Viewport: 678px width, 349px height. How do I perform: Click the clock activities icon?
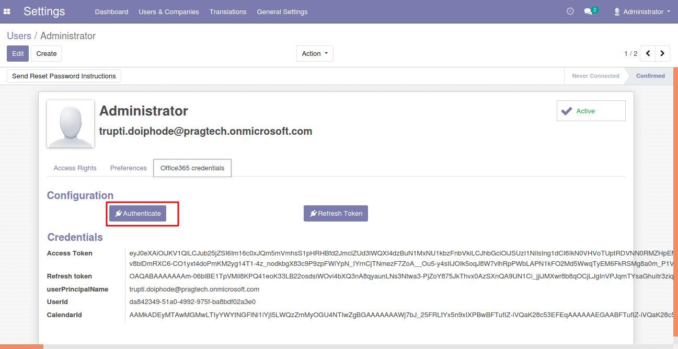point(570,11)
